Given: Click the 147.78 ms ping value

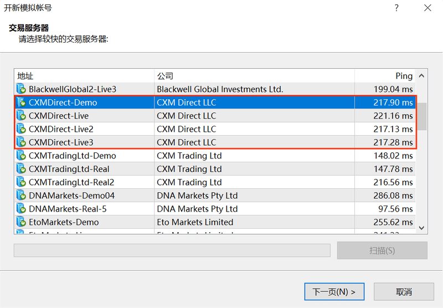Looking at the screenshot, I should pyautogui.click(x=393, y=169).
